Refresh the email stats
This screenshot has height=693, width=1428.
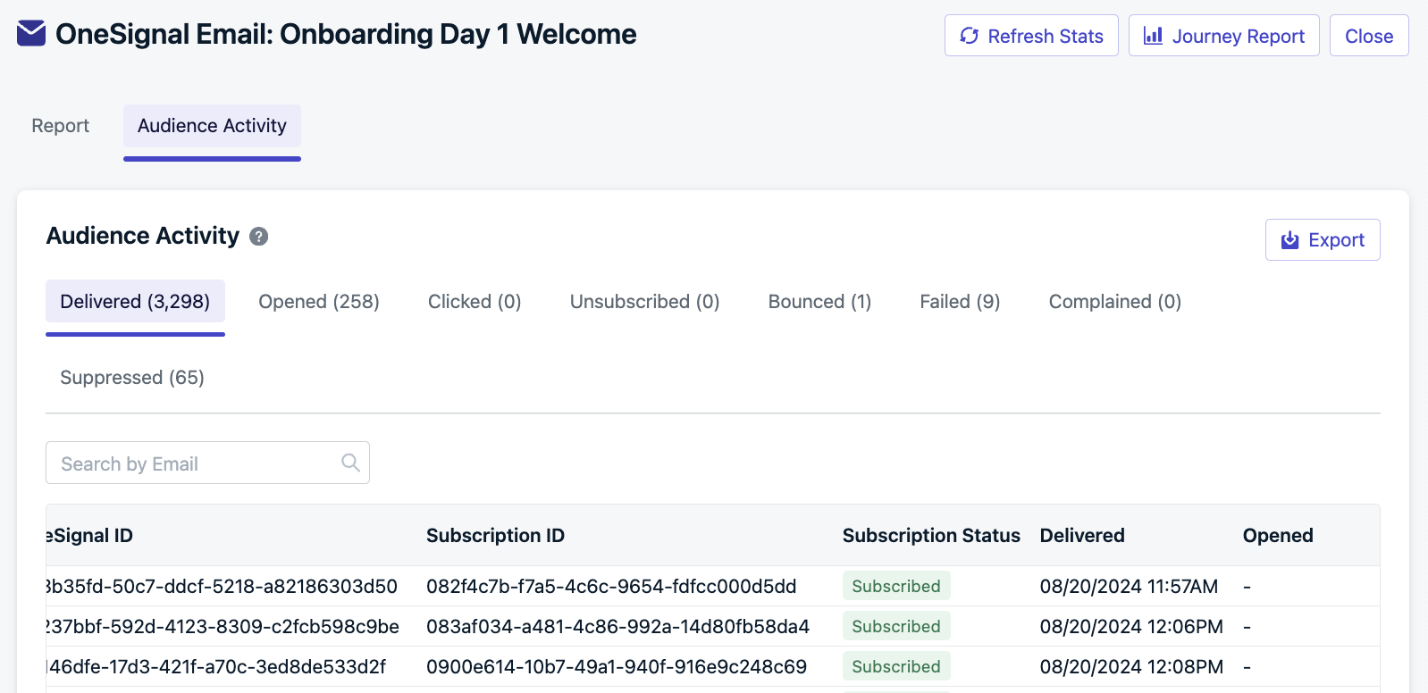1031,36
